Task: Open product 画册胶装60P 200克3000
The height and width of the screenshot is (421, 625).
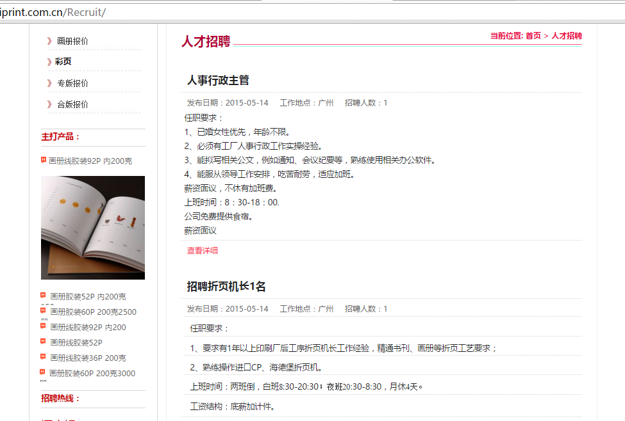Action: 92,374
